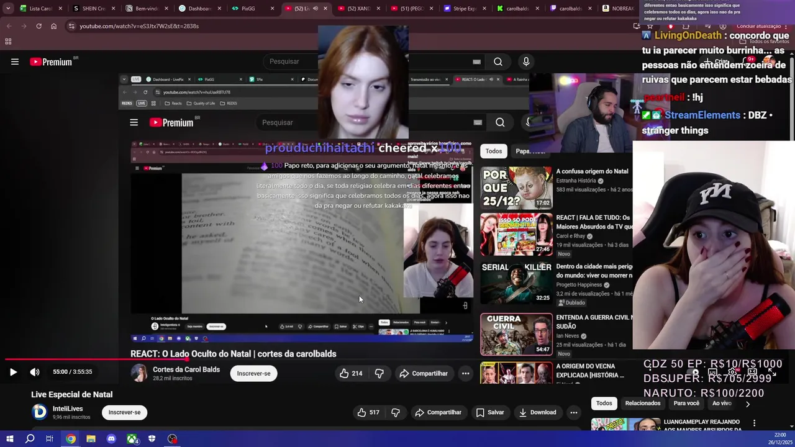Dislike the Live Especial de Natal video
Screen dimensions: 795x447
396,412
